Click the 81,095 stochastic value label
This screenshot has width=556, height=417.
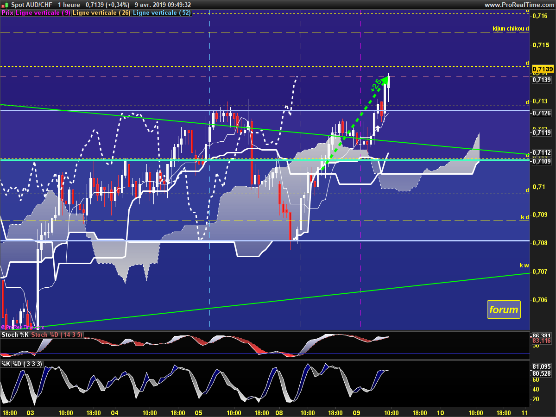pos(542,366)
